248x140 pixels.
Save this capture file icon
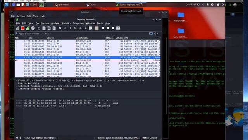(x=44, y=28)
